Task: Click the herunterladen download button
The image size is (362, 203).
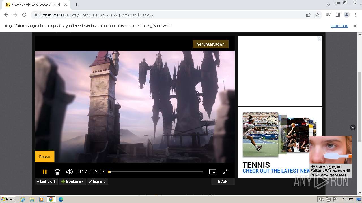Action: (x=210, y=44)
